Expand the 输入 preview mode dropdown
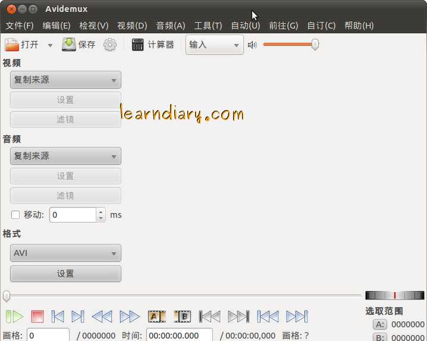The width and height of the screenshot is (427, 341). 215,45
